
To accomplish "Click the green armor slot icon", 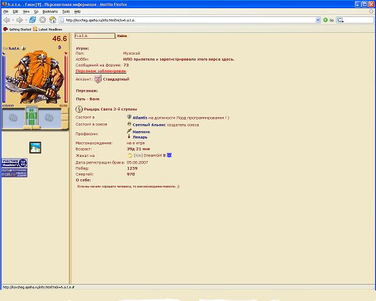I will click(x=32, y=116).
